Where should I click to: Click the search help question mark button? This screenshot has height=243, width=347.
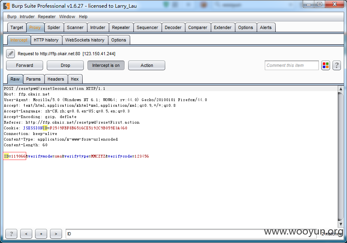click(11, 234)
